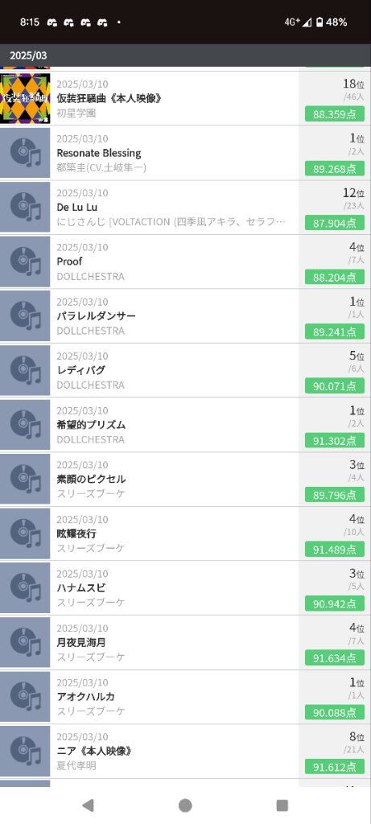Viewport: 371px width, 824px height.
Task: Tap the Android back navigation button
Action: pos(89,805)
